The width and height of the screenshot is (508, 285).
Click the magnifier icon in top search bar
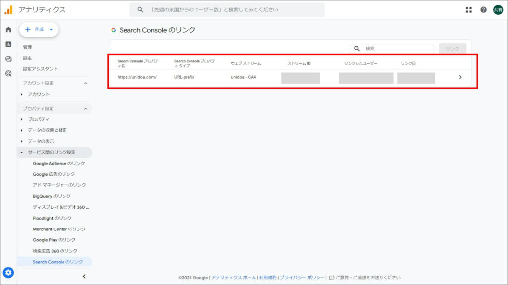(140, 10)
